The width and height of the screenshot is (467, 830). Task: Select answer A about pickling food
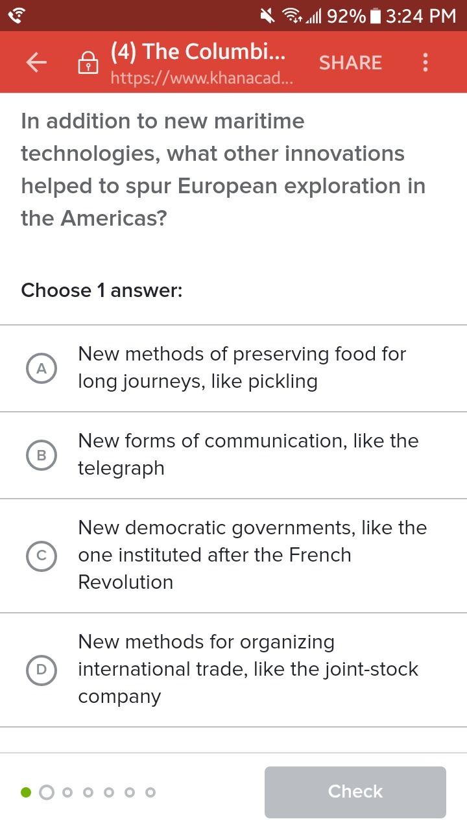42,368
